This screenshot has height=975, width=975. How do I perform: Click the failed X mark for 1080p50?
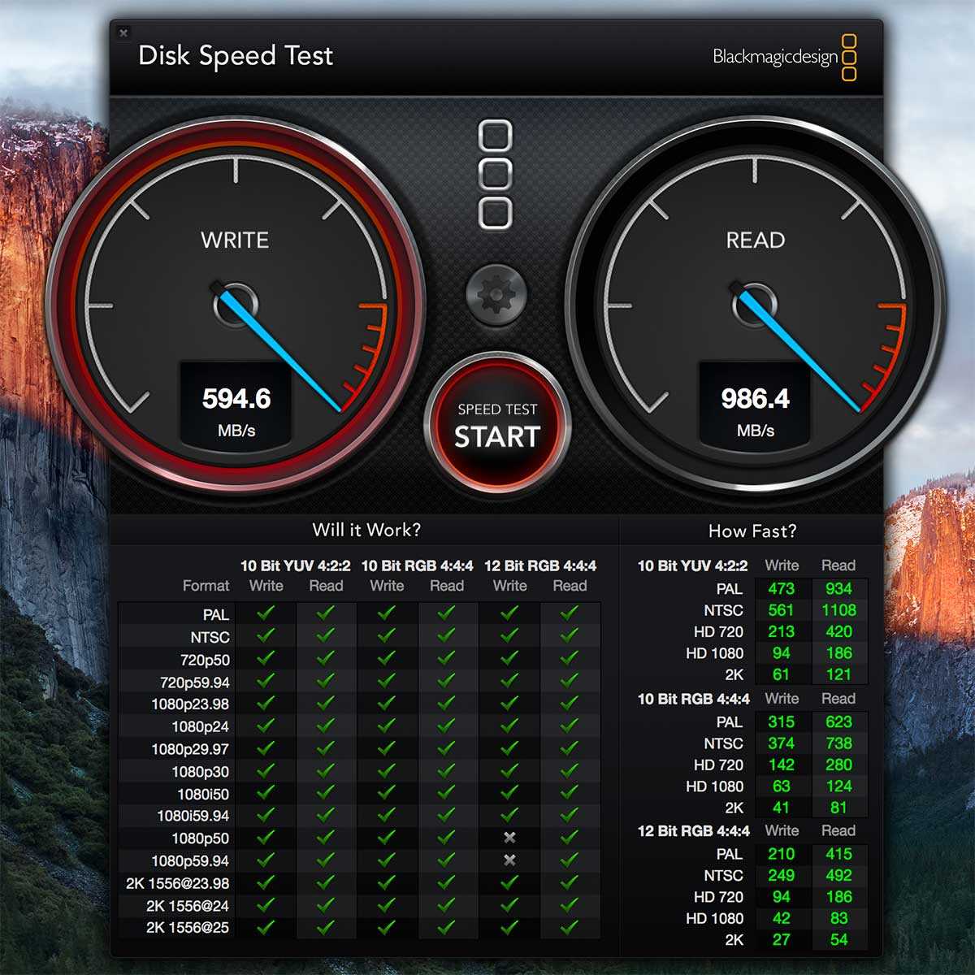[509, 838]
